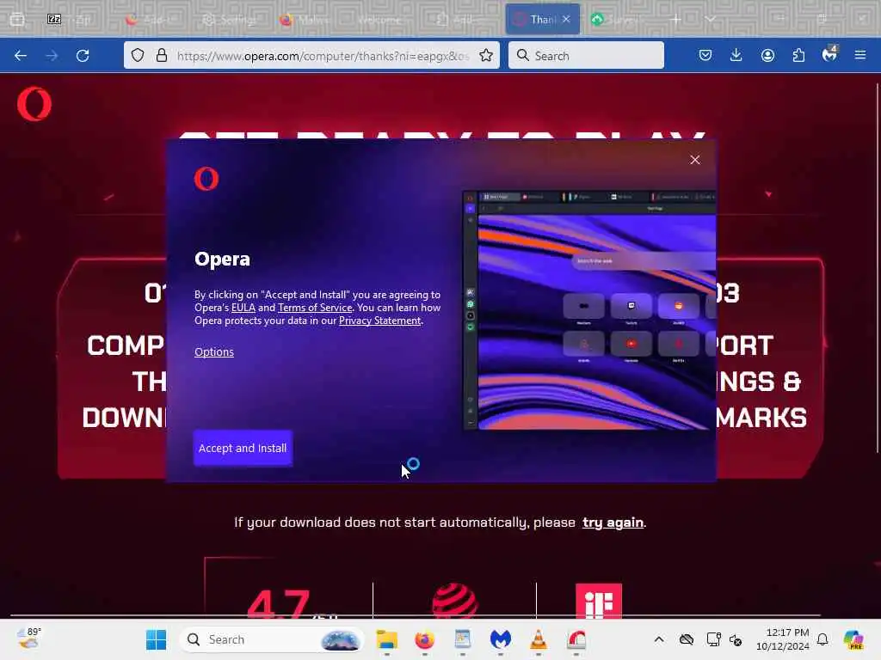Click the Firefox toolbar Search box
881x660 pixels.
coord(586,56)
